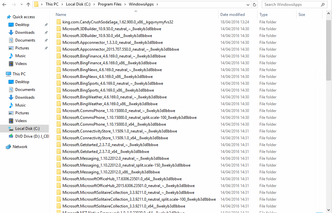Screen dimensions: 332x213
Task: Sort files by Name column
Action: pos(61,15)
